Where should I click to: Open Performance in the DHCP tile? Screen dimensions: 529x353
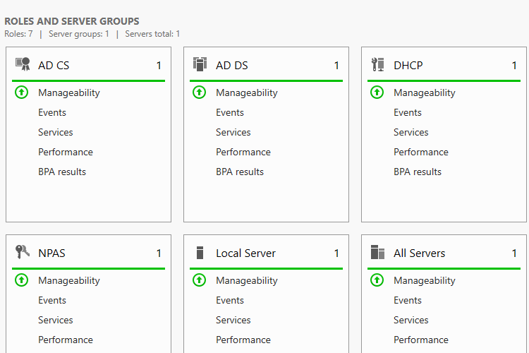click(x=420, y=152)
